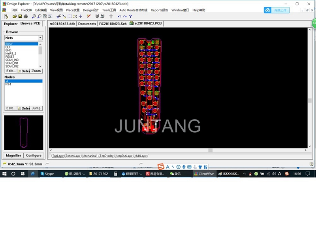Select the GND net in the list

point(8,51)
